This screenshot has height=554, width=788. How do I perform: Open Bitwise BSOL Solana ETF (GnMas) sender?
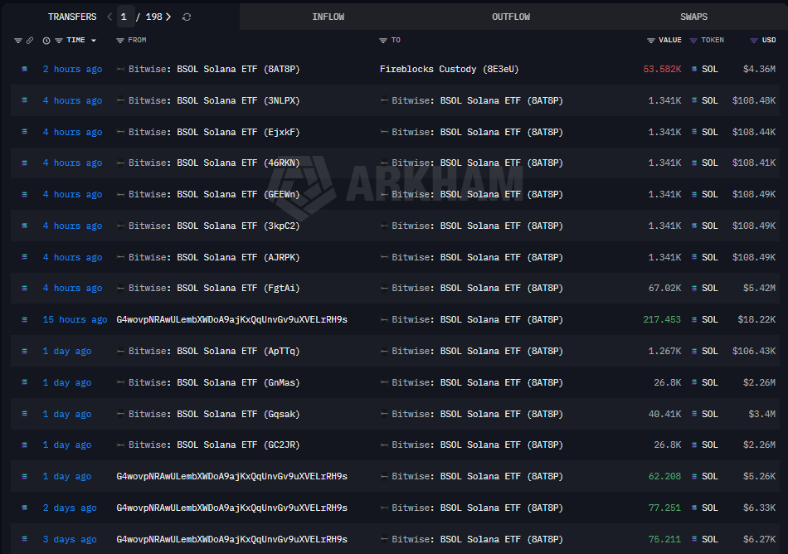pos(214,382)
